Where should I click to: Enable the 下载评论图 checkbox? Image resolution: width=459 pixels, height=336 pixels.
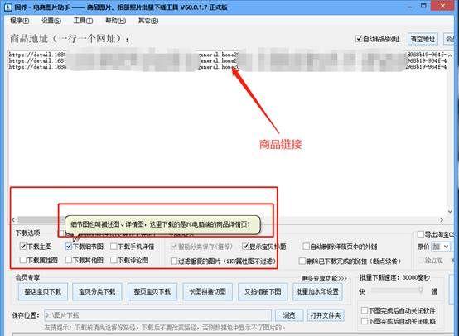(x=114, y=260)
